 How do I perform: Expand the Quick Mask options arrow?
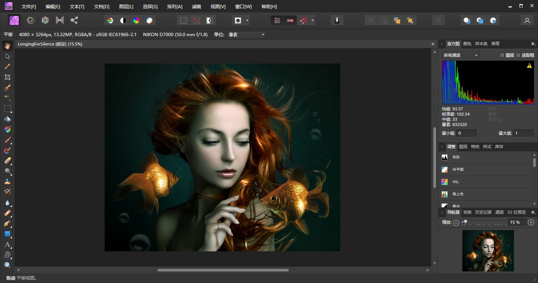click(x=247, y=21)
